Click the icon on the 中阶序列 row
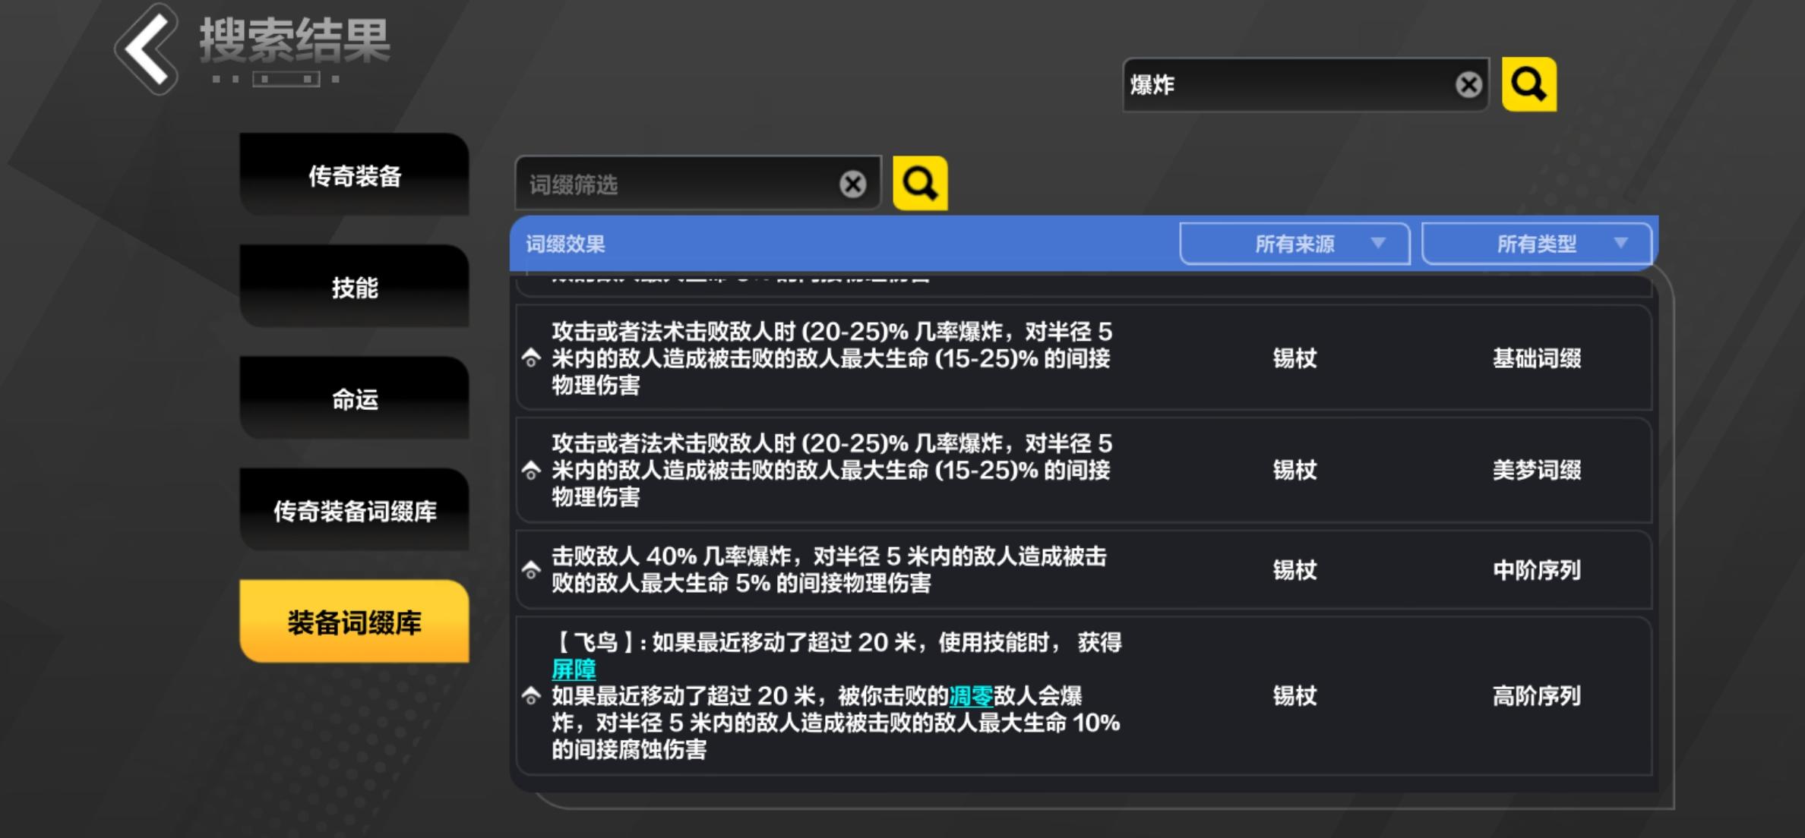This screenshot has width=1805, height=838. [x=531, y=570]
